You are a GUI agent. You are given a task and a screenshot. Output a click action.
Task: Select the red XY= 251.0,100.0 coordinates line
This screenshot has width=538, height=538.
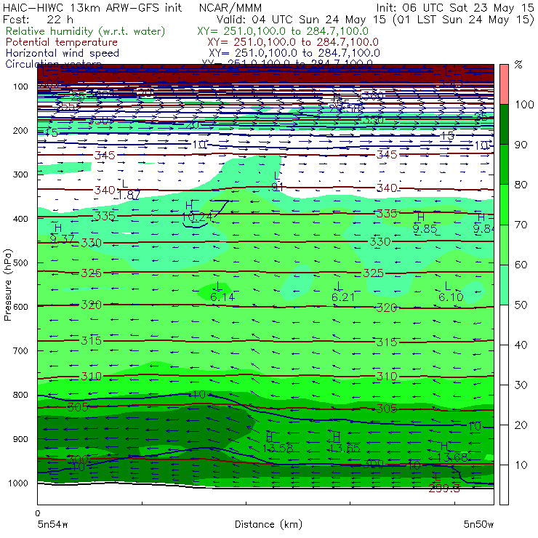293,42
